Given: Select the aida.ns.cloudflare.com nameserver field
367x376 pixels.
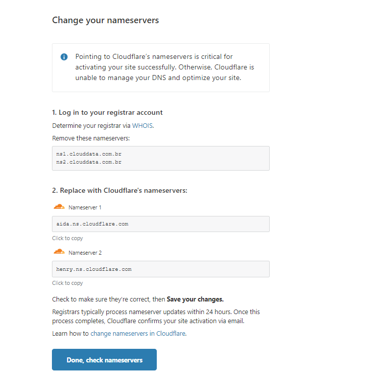Looking at the screenshot, I should (160, 224).
